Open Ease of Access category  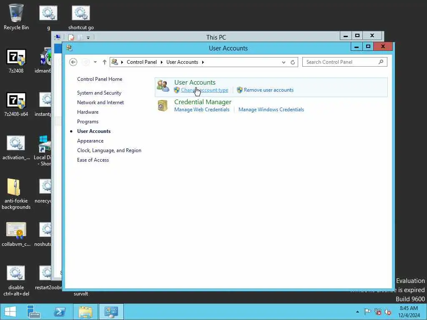coord(93,160)
